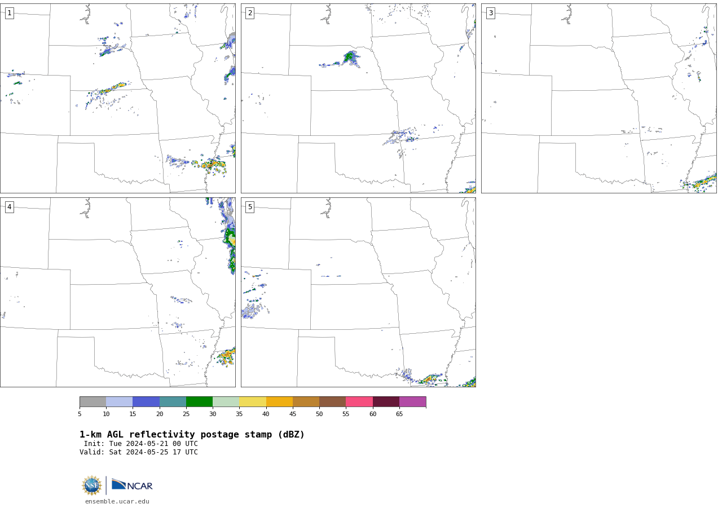Click the blue 15-20 dBZ swatch
Viewport: 722px width, 508px height.
[x=146, y=402]
